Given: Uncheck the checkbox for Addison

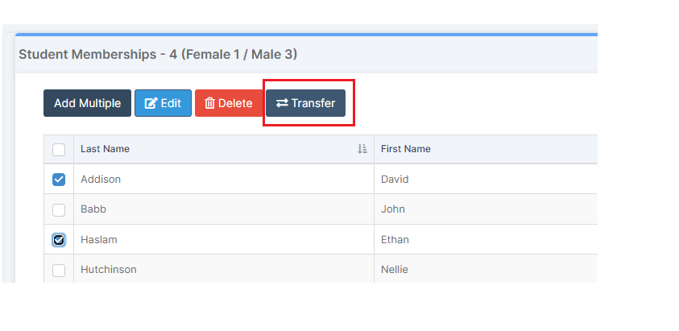Looking at the screenshot, I should click(x=59, y=180).
